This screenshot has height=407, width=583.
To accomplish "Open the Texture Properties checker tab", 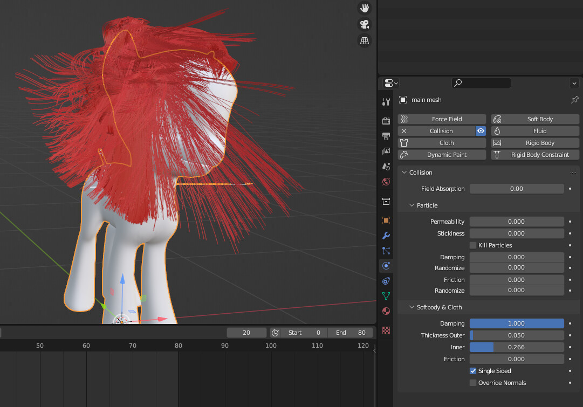I will click(386, 330).
